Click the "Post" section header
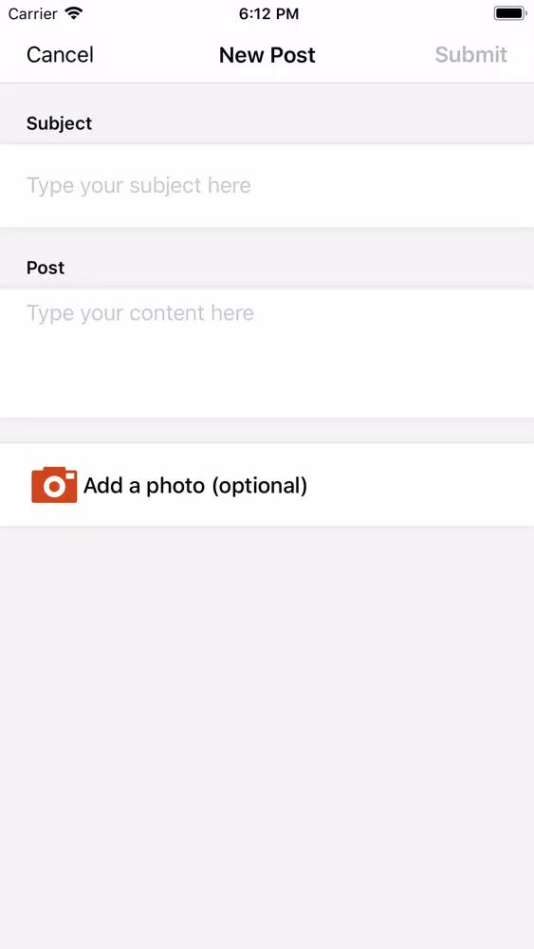534x949 pixels. click(46, 268)
